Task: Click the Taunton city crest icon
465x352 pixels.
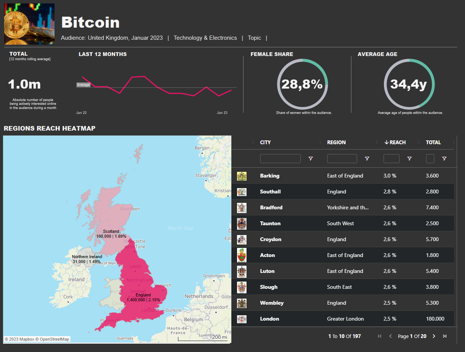Action: pos(242,224)
